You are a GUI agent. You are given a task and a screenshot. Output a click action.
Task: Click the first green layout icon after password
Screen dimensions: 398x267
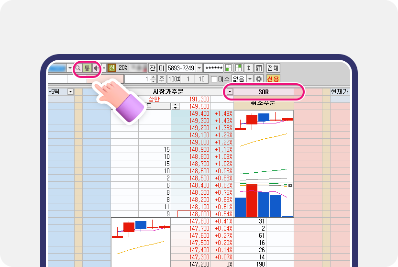click(x=229, y=68)
